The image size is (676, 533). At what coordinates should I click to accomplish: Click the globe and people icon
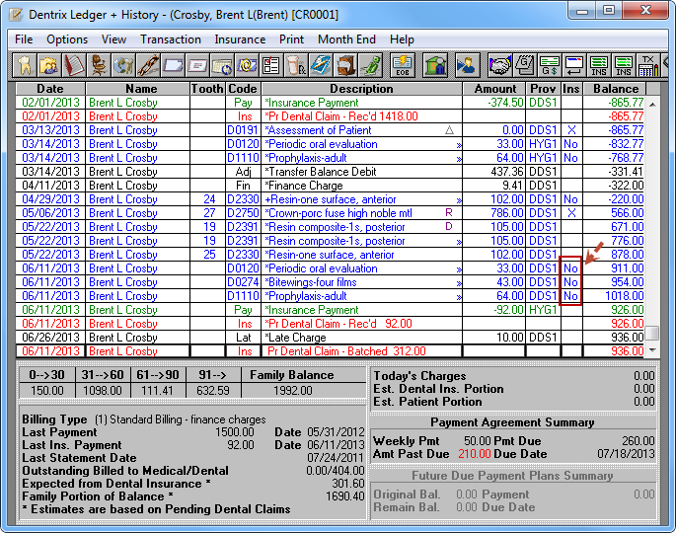123,65
